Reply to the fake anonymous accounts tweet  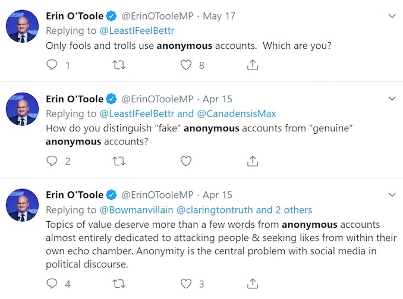[52, 161]
